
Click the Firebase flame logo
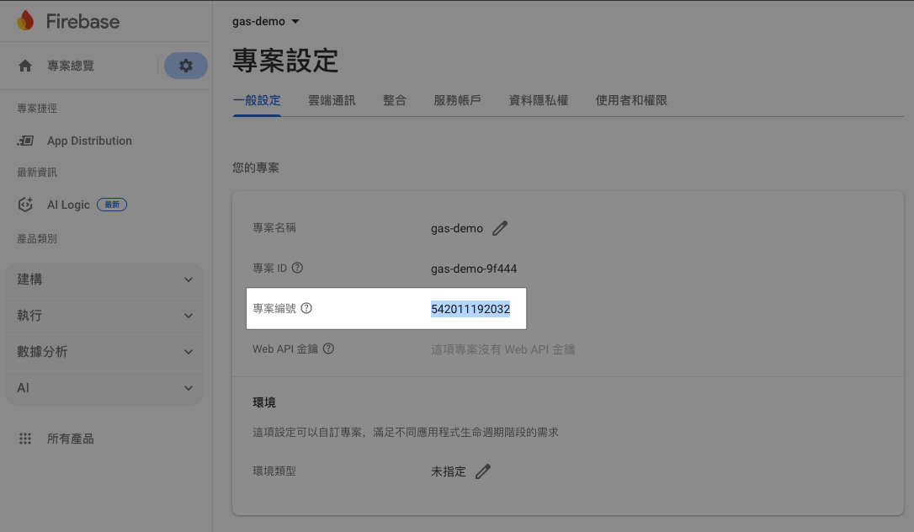tap(25, 21)
